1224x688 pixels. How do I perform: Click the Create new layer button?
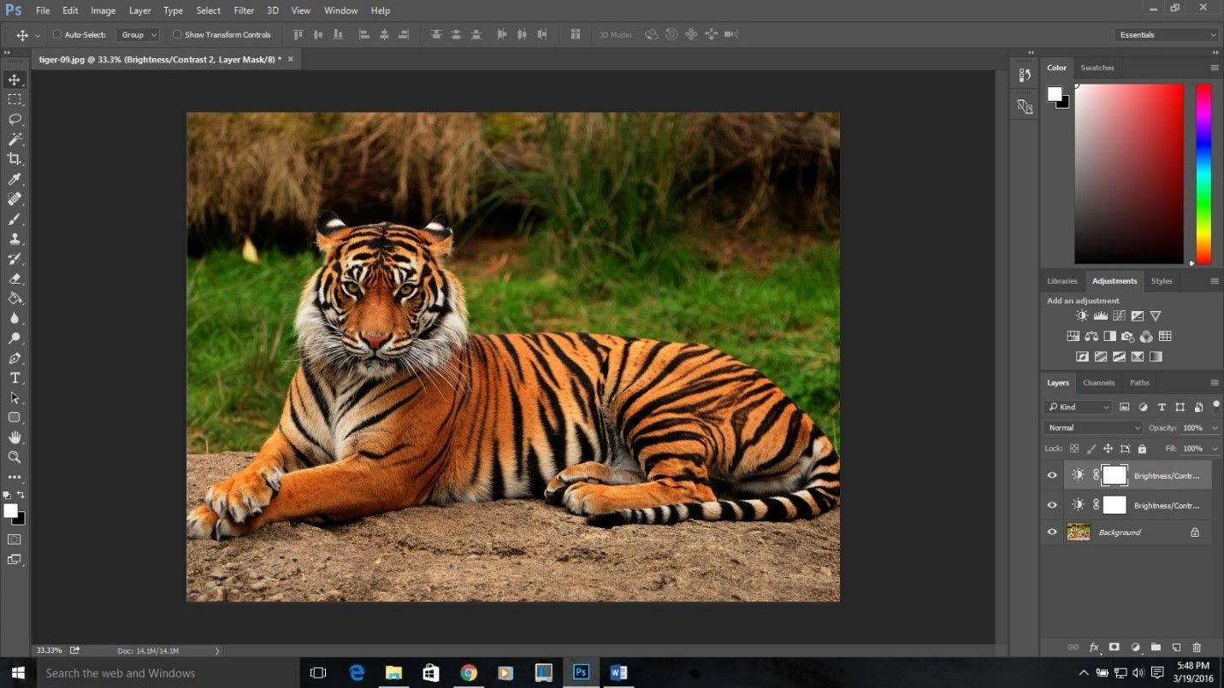click(1175, 647)
